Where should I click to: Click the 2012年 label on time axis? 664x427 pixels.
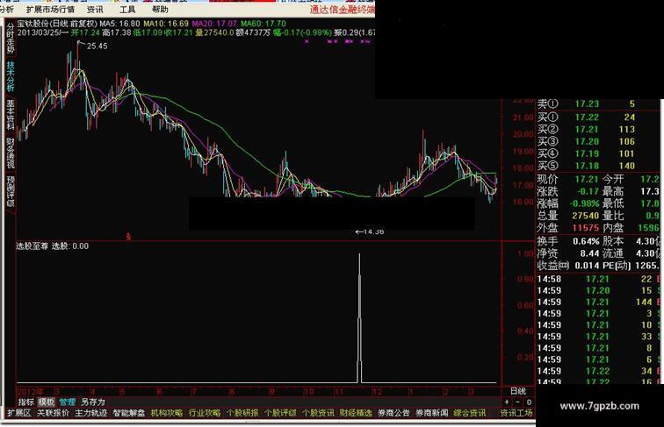(30, 391)
